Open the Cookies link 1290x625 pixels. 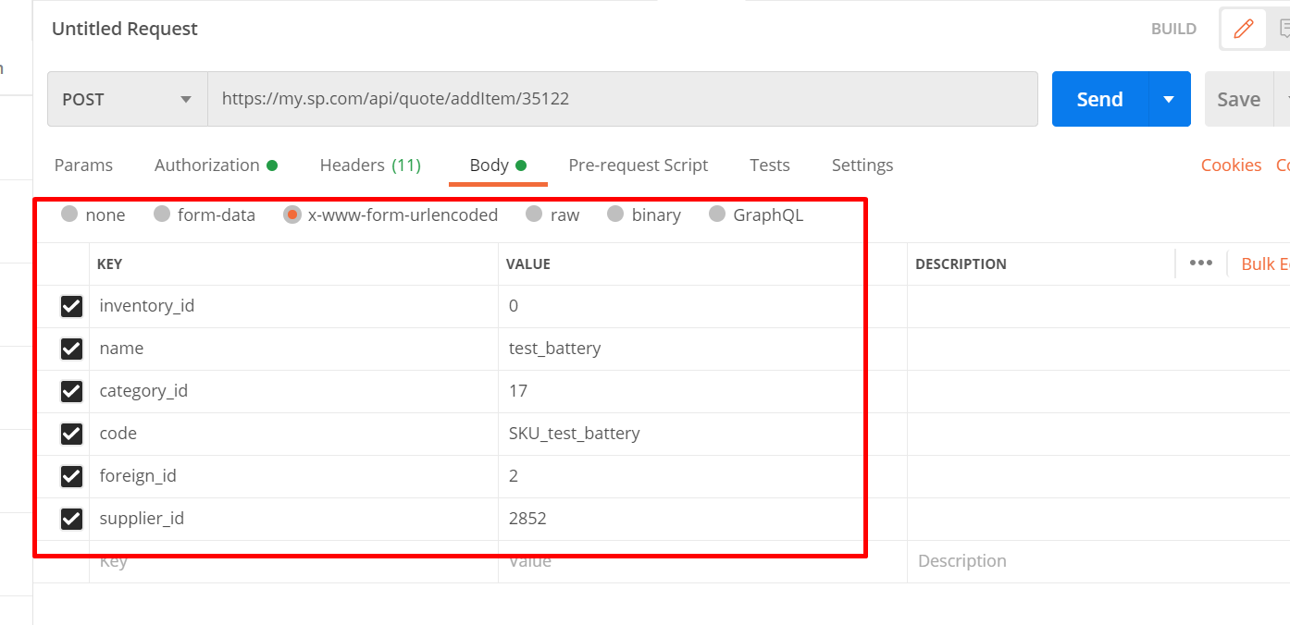click(1231, 165)
